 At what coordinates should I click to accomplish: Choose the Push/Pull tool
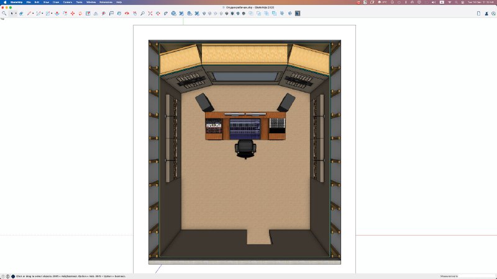(57, 14)
